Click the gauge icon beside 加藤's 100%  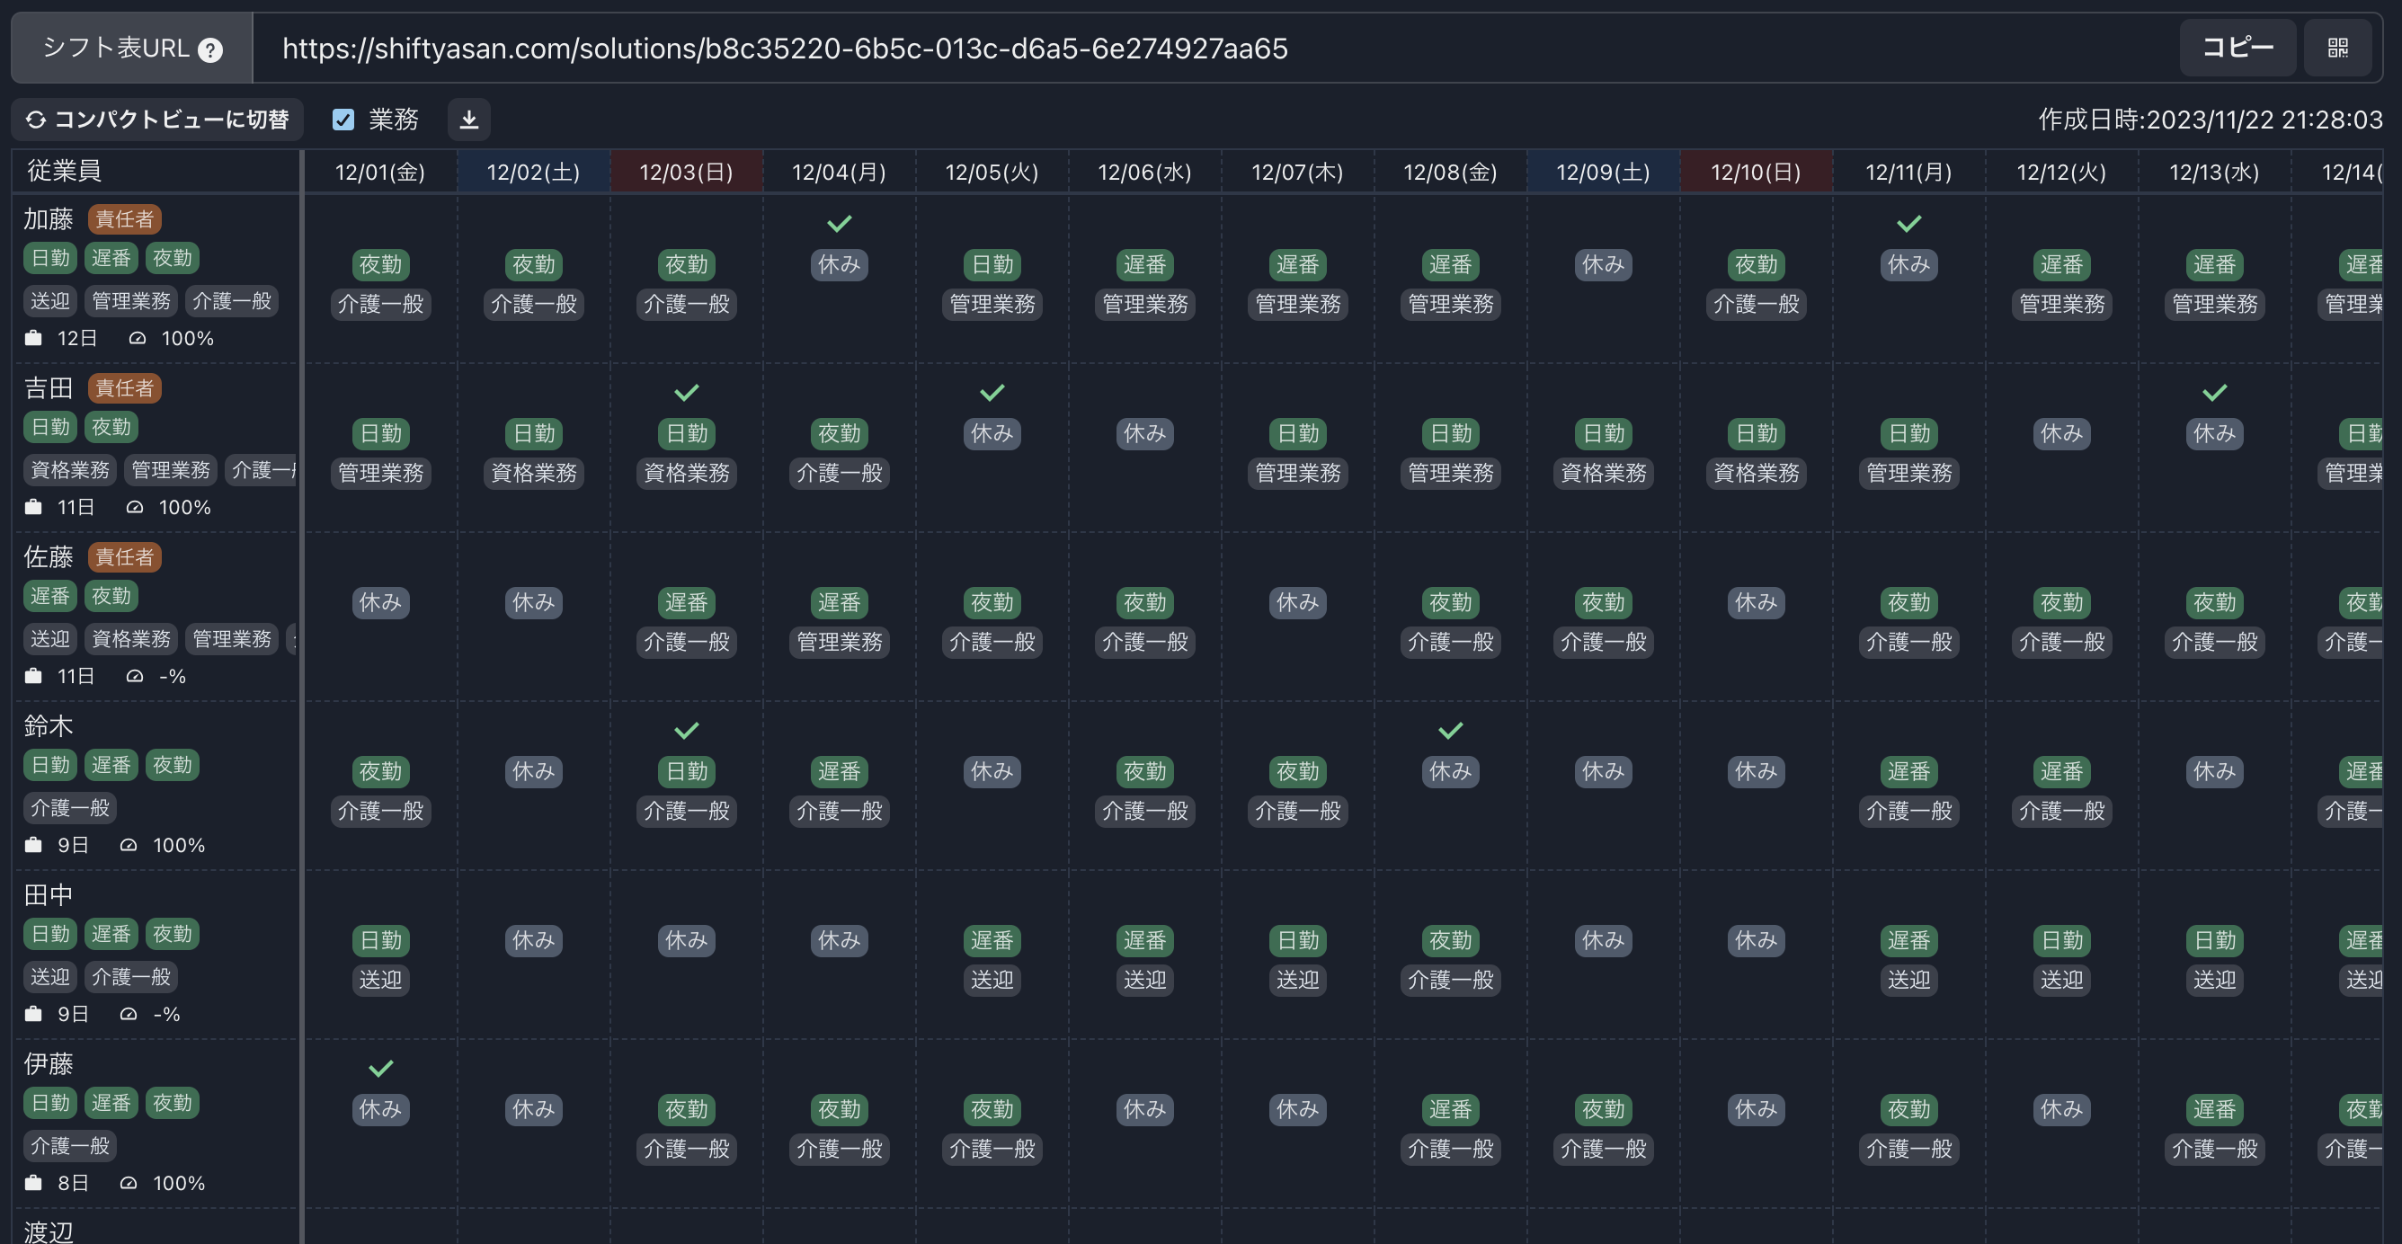[x=137, y=338]
